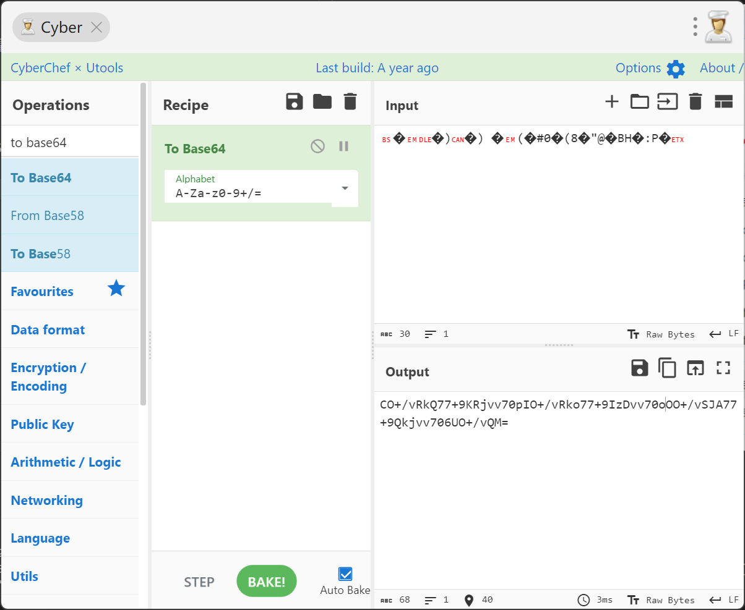
Task: Load a recipe via folder icon
Action: click(x=322, y=101)
